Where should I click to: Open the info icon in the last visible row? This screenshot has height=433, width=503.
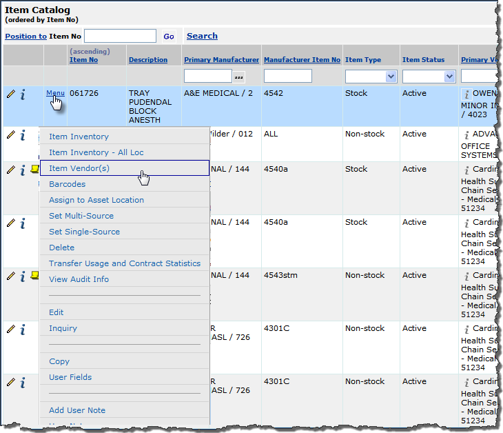pyautogui.click(x=22, y=383)
